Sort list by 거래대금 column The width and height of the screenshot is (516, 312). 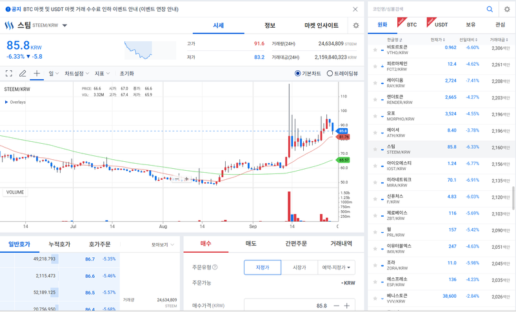[499, 40]
